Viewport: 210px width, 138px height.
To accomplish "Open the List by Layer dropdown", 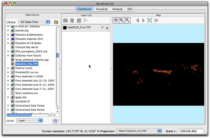I will pos(30,120).
